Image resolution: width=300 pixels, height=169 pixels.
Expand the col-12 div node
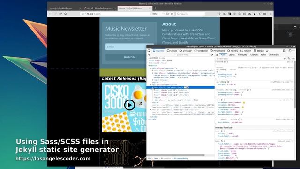coord(154,90)
